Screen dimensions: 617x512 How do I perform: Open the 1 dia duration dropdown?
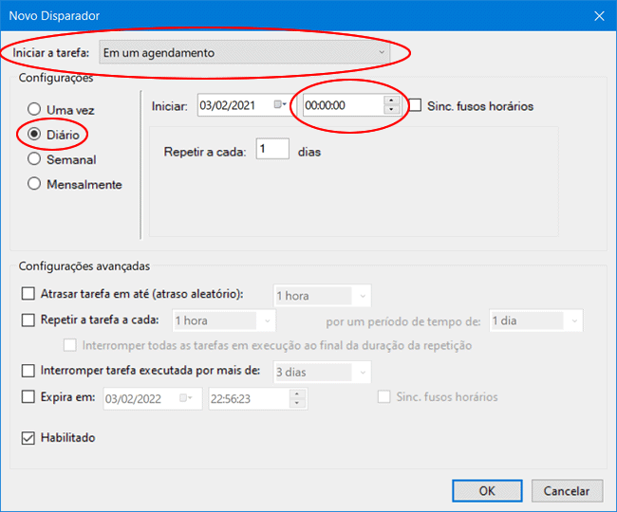[x=536, y=320]
